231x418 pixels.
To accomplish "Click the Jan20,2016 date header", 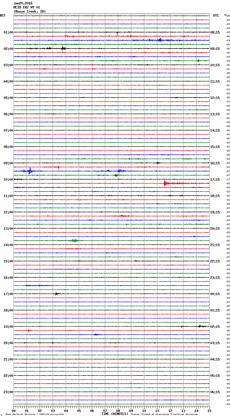I will click(x=23, y=3).
